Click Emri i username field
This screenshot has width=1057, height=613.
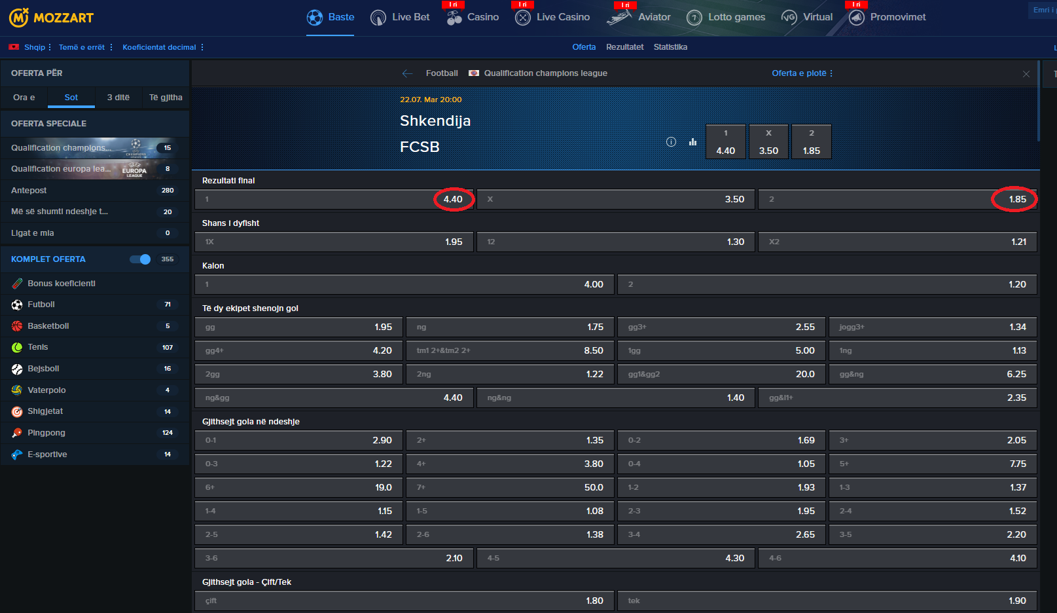[1042, 10]
